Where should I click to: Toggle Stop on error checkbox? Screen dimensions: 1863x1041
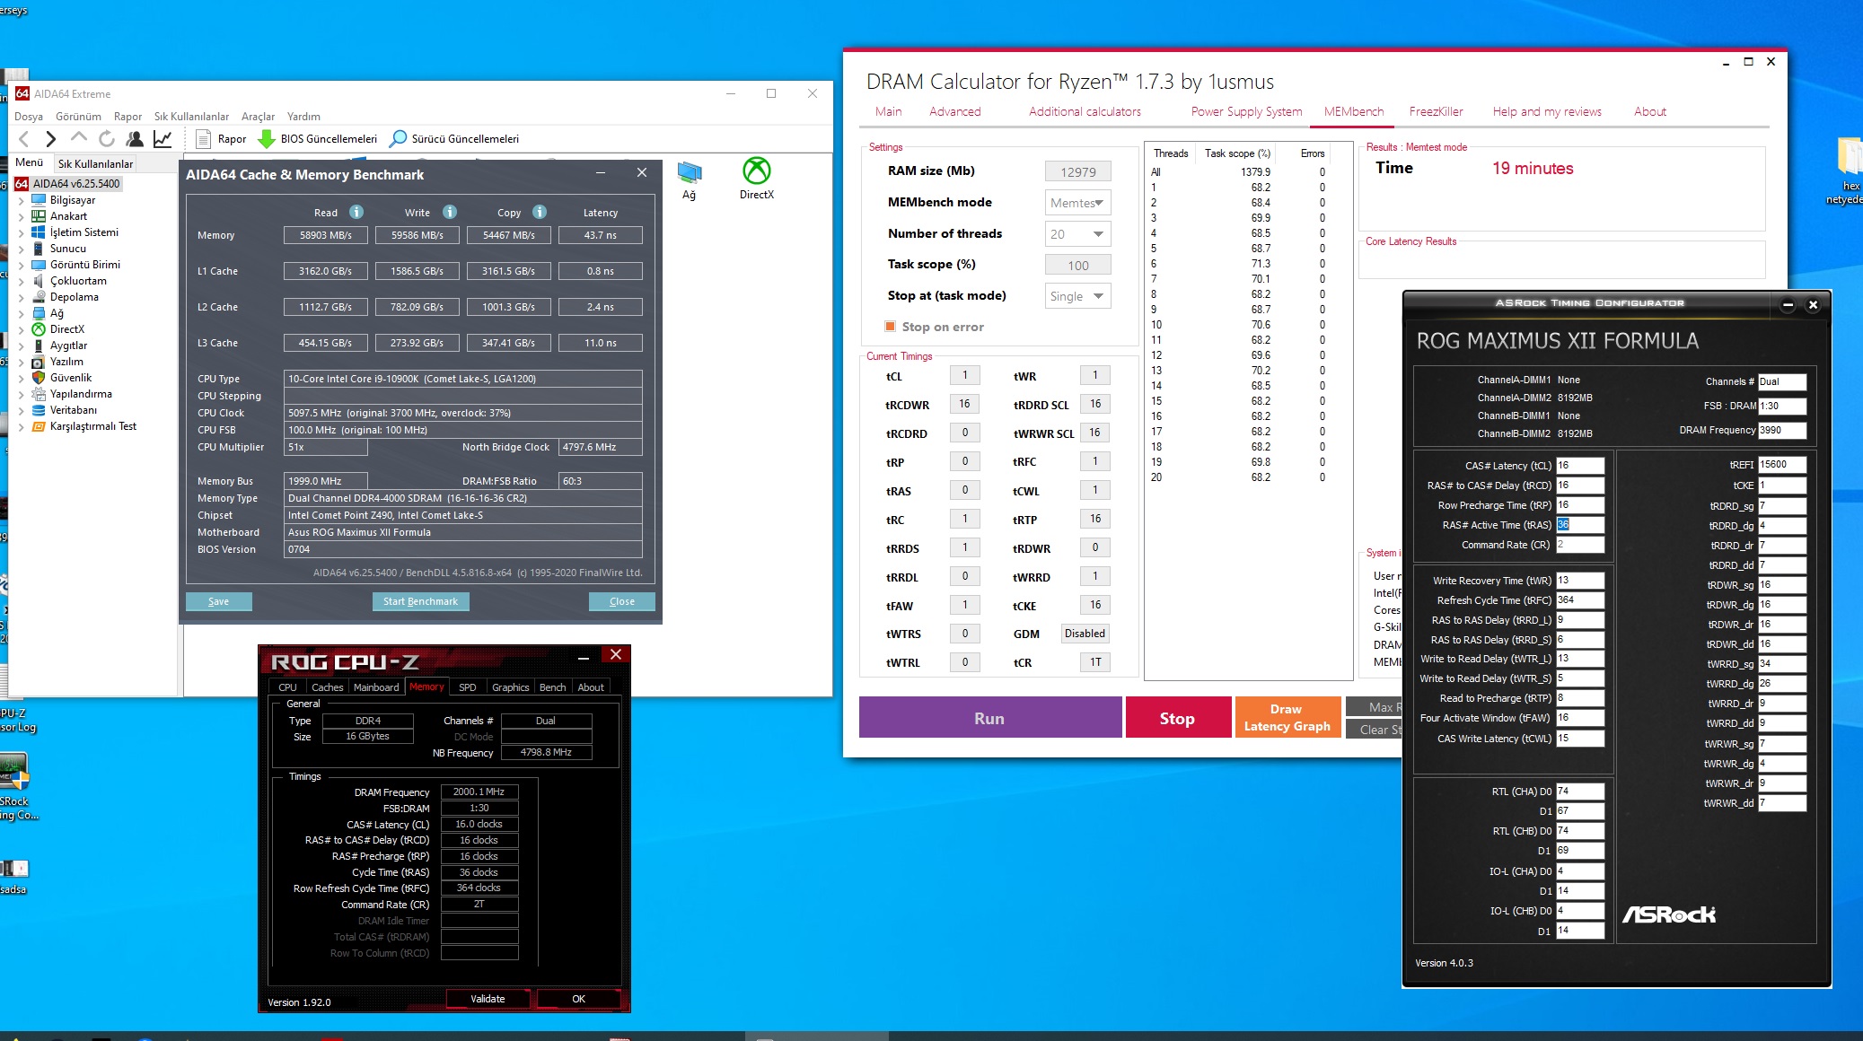pos(891,327)
